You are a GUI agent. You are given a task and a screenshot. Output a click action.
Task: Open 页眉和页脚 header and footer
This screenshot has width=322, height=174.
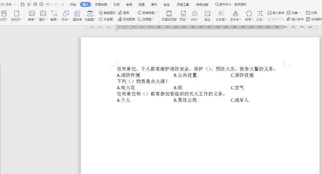[x=169, y=16]
